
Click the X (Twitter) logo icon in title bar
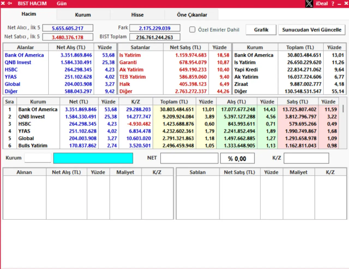[309, 4]
